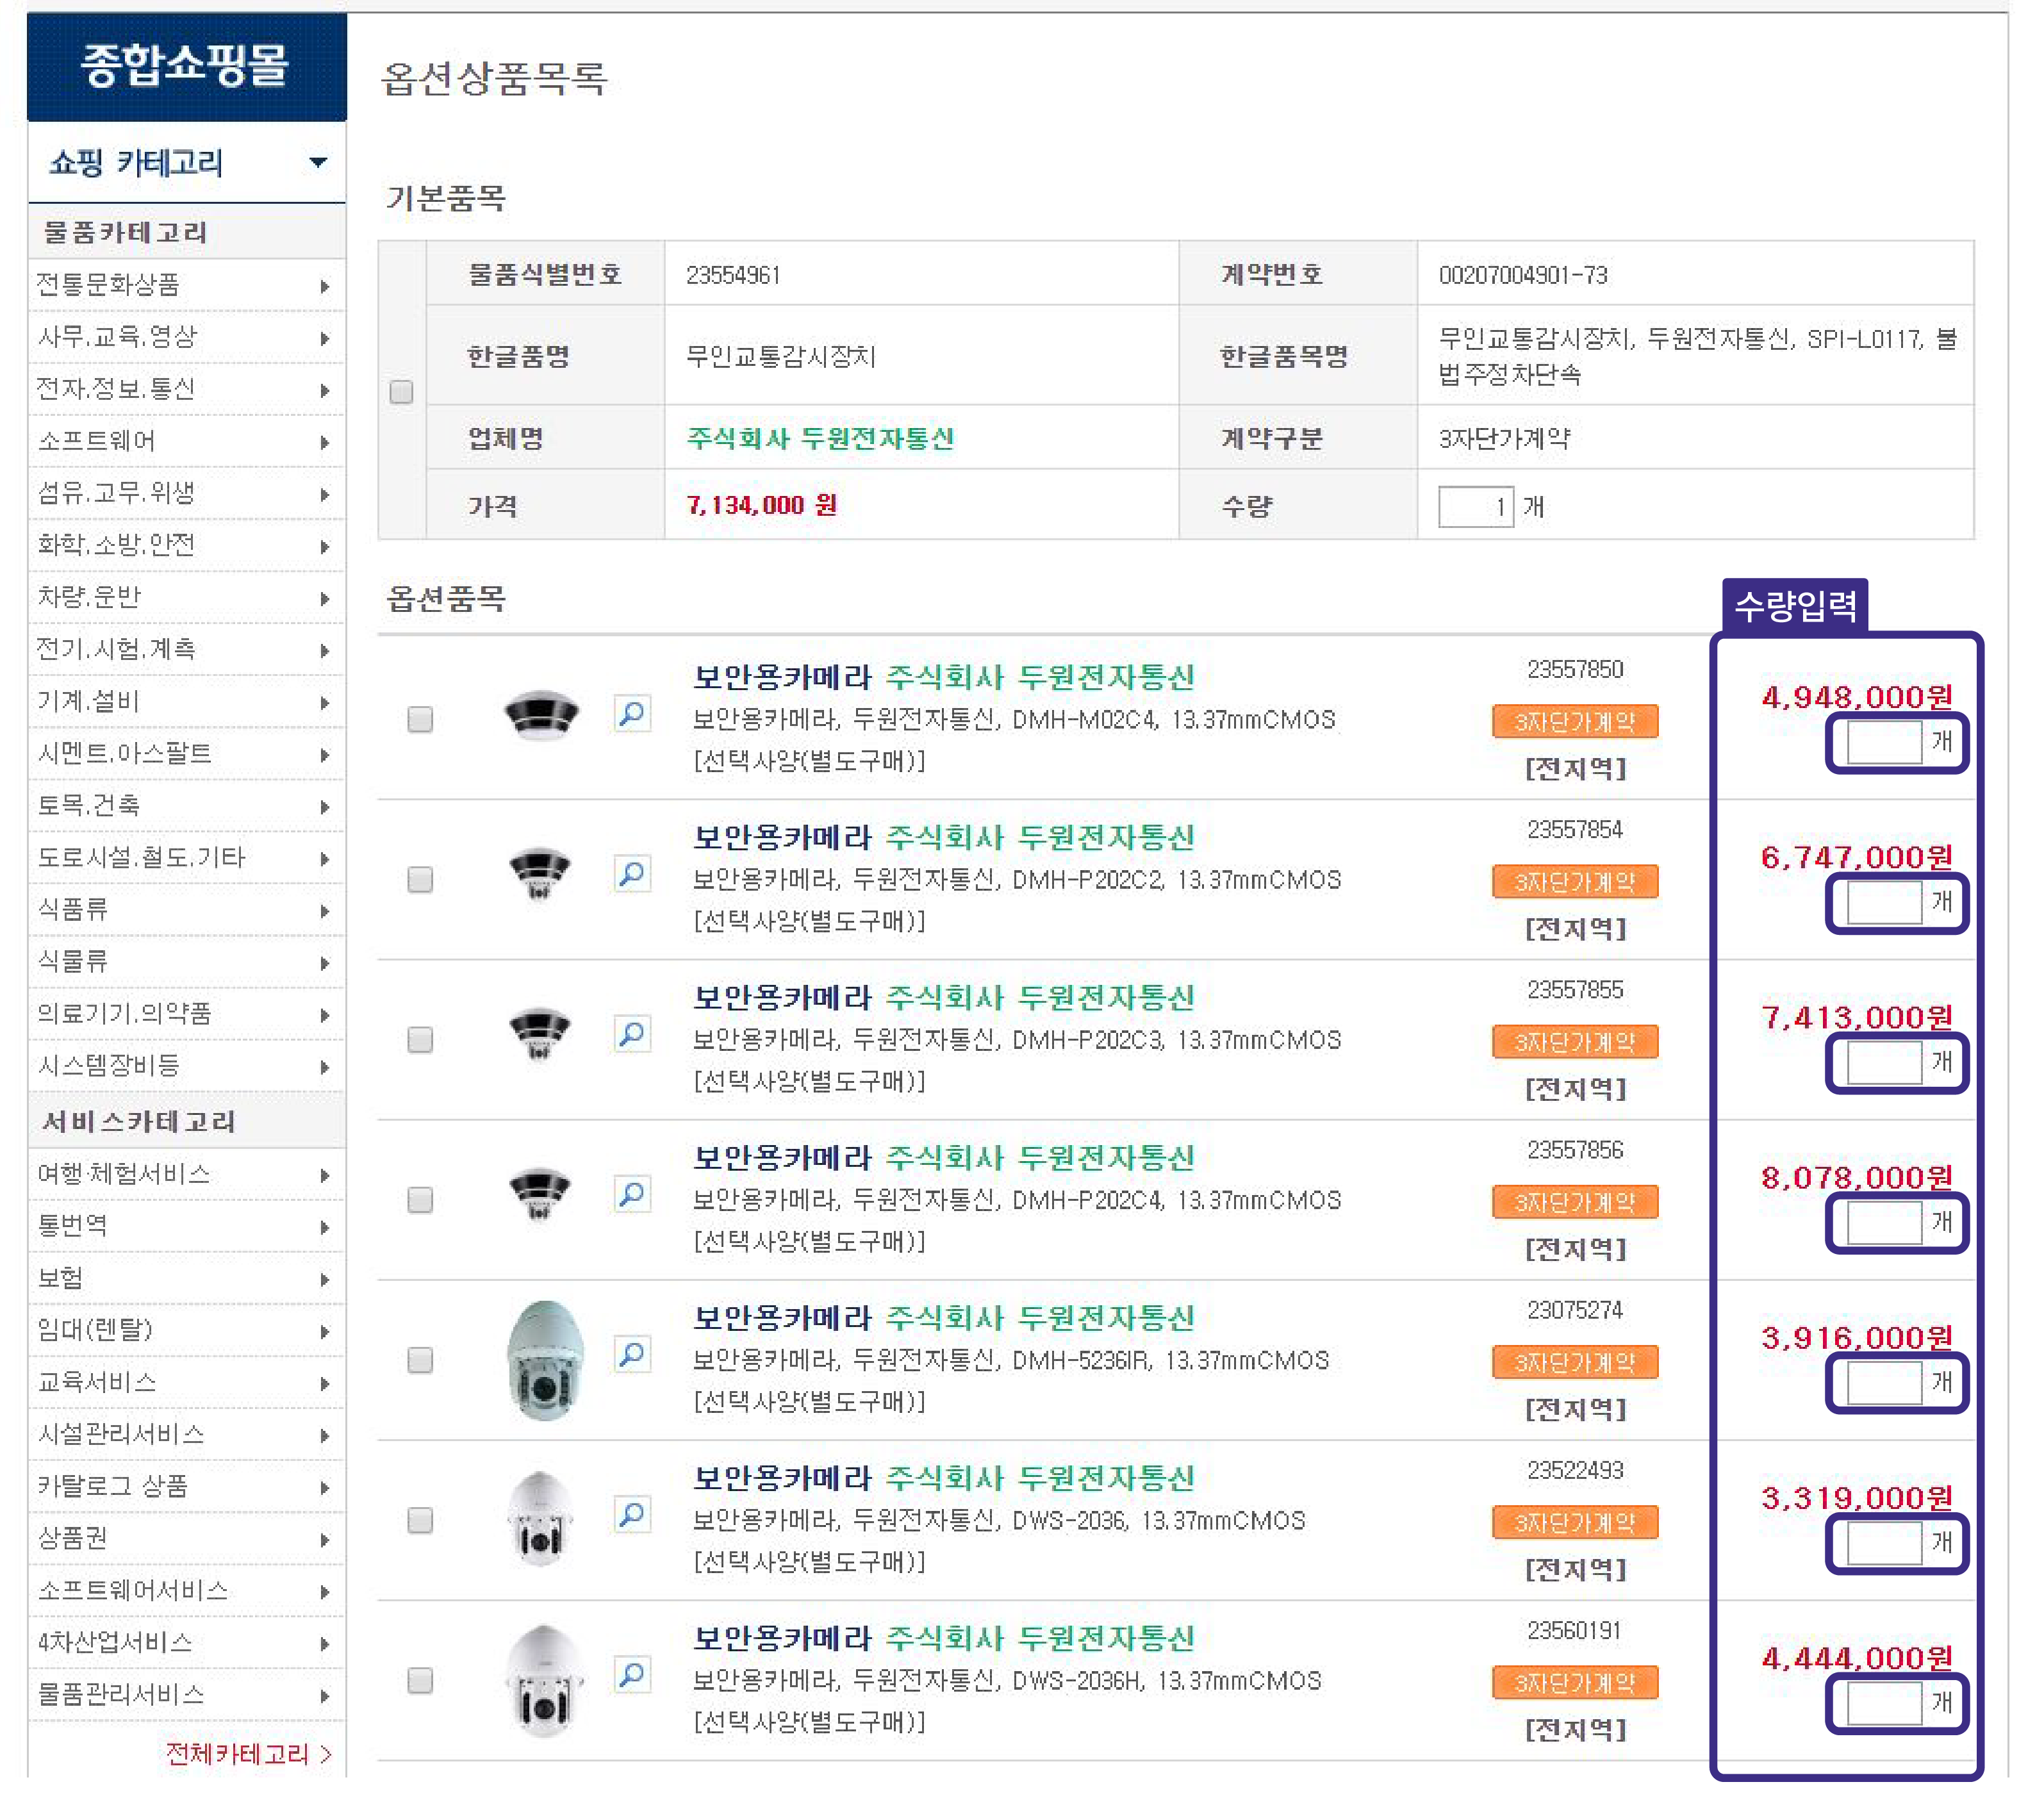
Task: Open supplier link 주식회사 두원전자통신 in base item
Action: pos(820,438)
